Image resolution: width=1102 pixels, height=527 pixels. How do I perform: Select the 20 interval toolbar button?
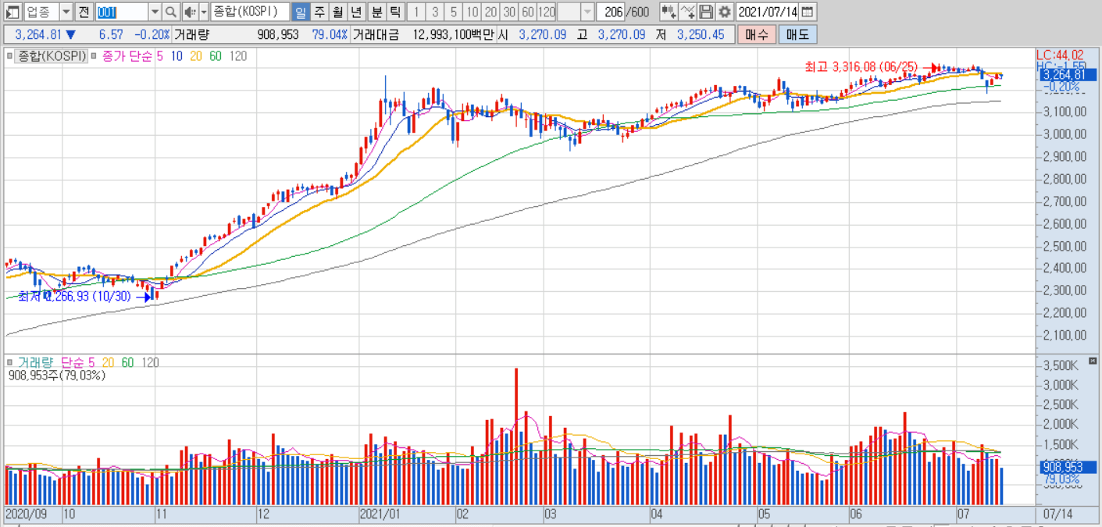490,12
